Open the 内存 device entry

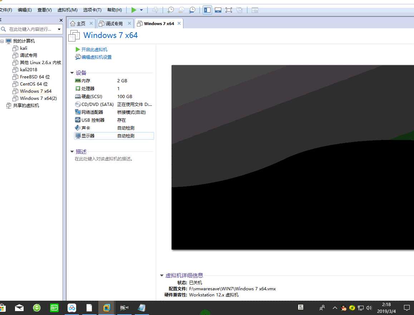[114, 81]
